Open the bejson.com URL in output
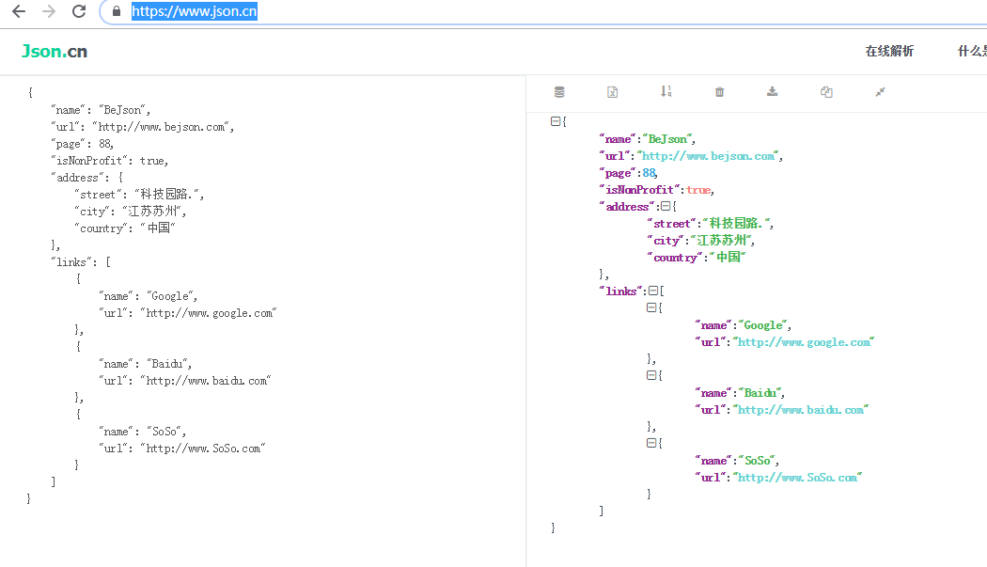 tap(708, 156)
